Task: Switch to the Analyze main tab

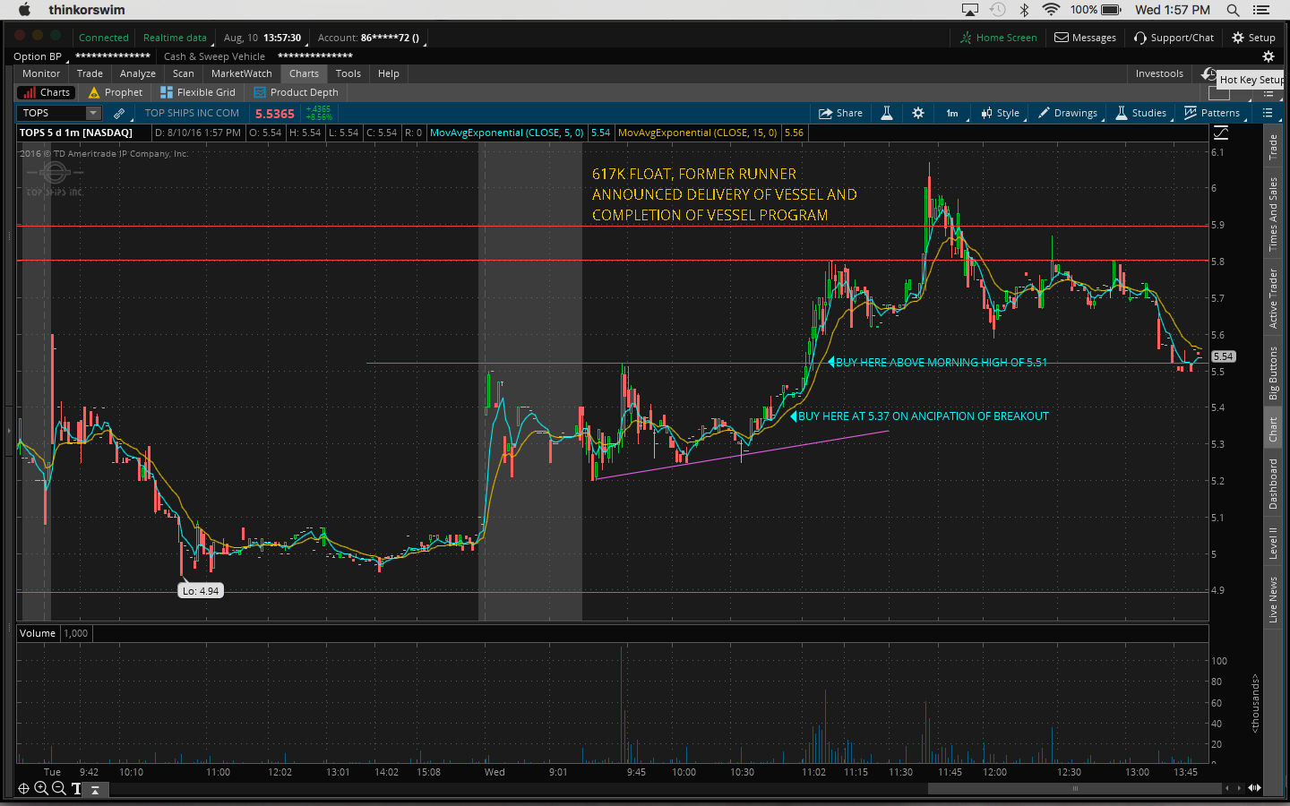Action: 138,73
